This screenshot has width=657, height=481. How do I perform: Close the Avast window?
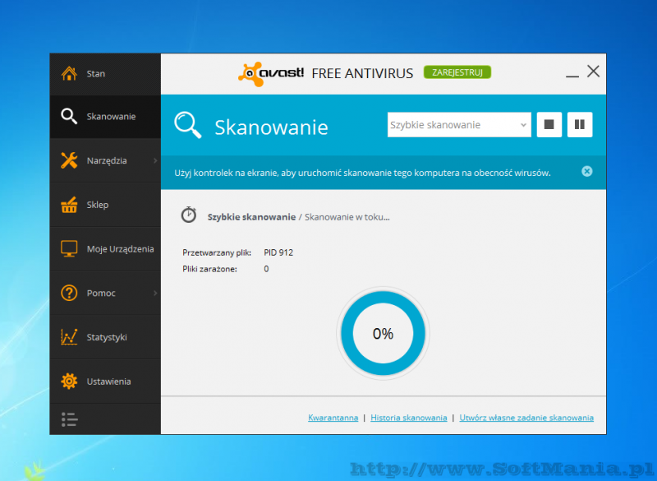pyautogui.click(x=593, y=72)
